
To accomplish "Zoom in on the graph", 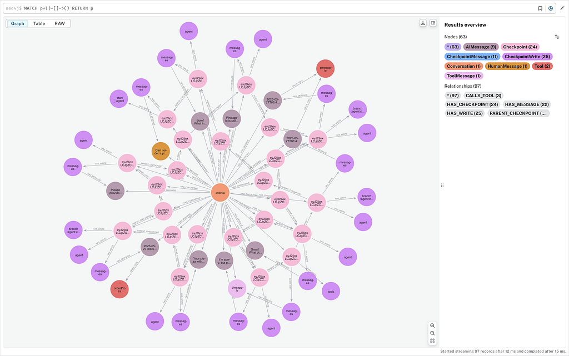I will point(432,325).
